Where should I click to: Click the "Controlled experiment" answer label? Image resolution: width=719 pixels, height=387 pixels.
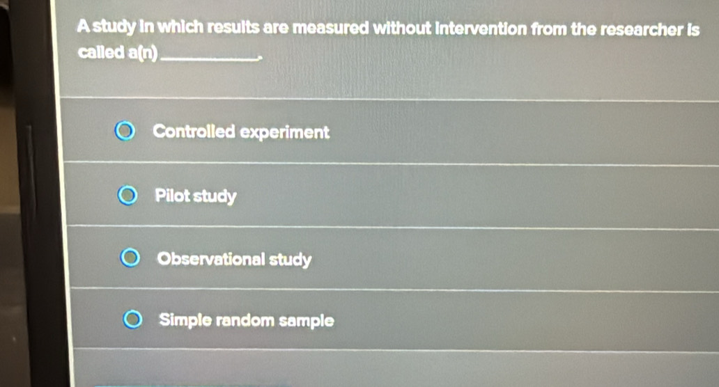241,132
